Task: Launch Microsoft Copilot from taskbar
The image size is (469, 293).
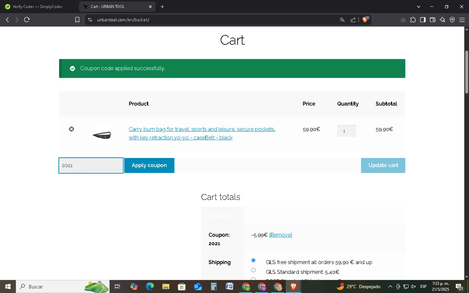Action: (x=134, y=286)
